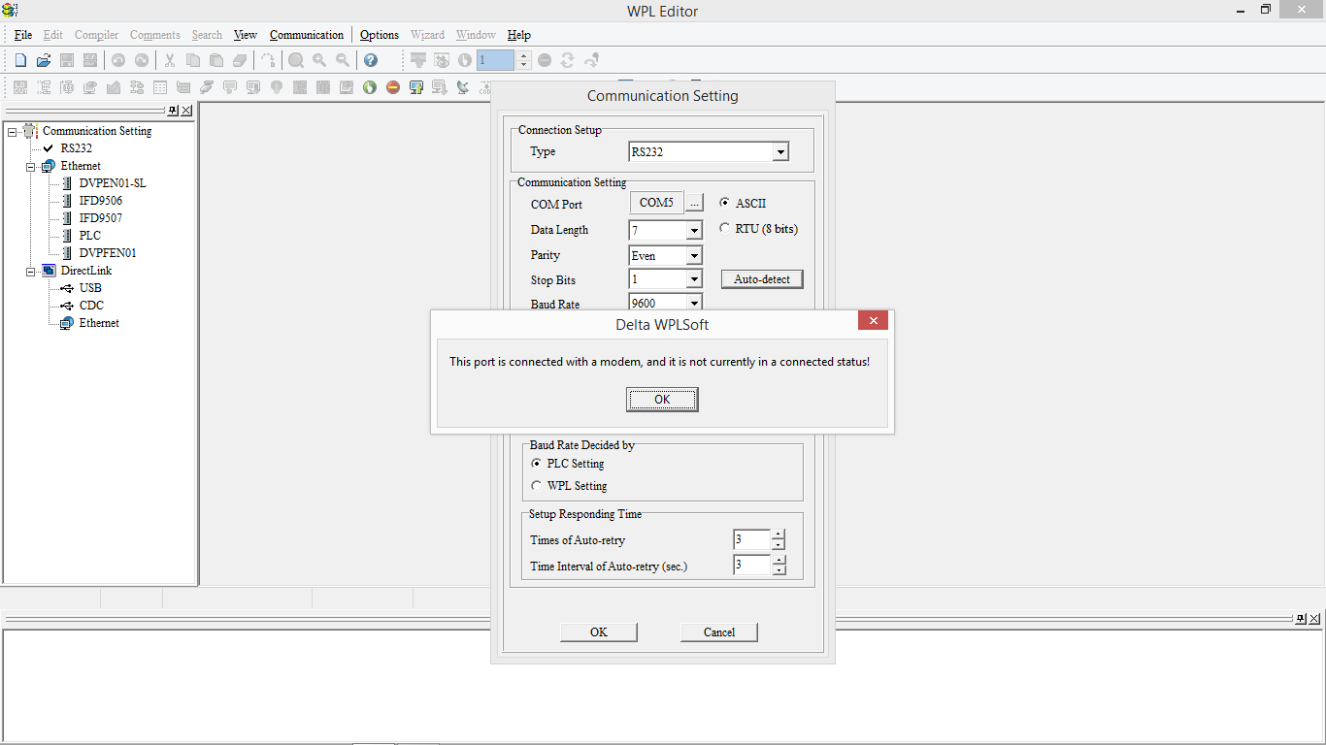Screen dimensions: 1326x745
Task: Click the satellite dish communication icon
Action: [463, 87]
